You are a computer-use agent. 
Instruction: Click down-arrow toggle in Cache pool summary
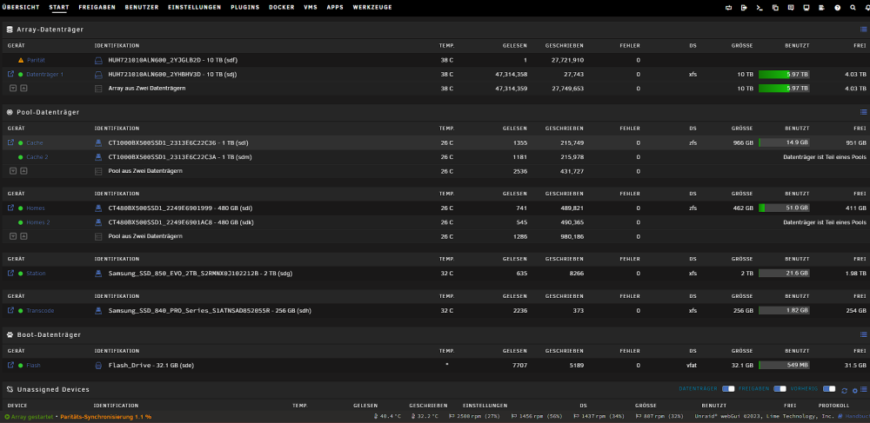tap(13, 171)
